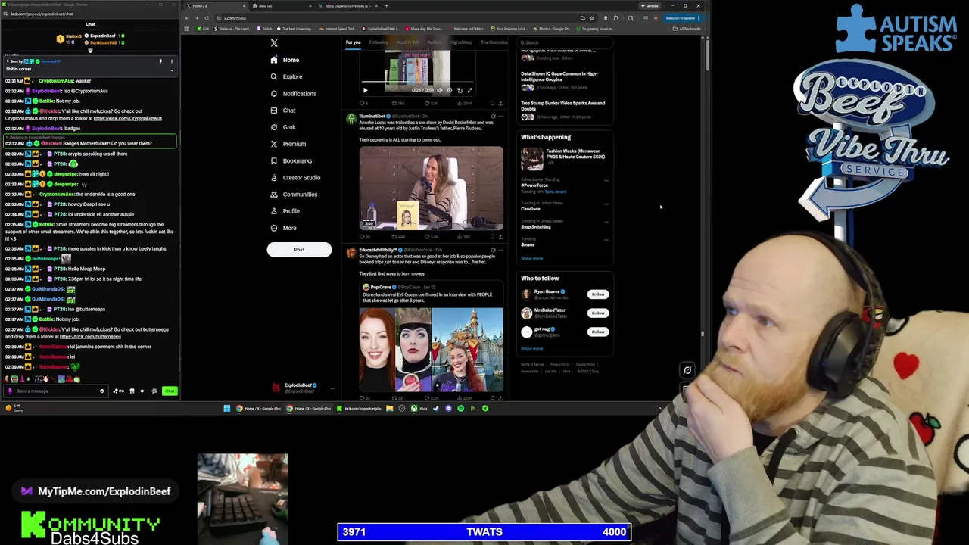Open Home in X sidebar
969x545 pixels.
point(285,60)
